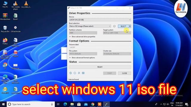Open Rufus about info icon

tap(75, 73)
